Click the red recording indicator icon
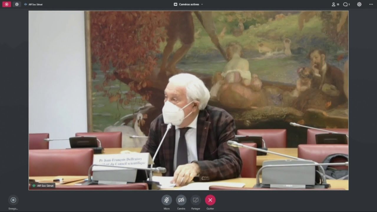The image size is (377, 212). click(x=6, y=4)
